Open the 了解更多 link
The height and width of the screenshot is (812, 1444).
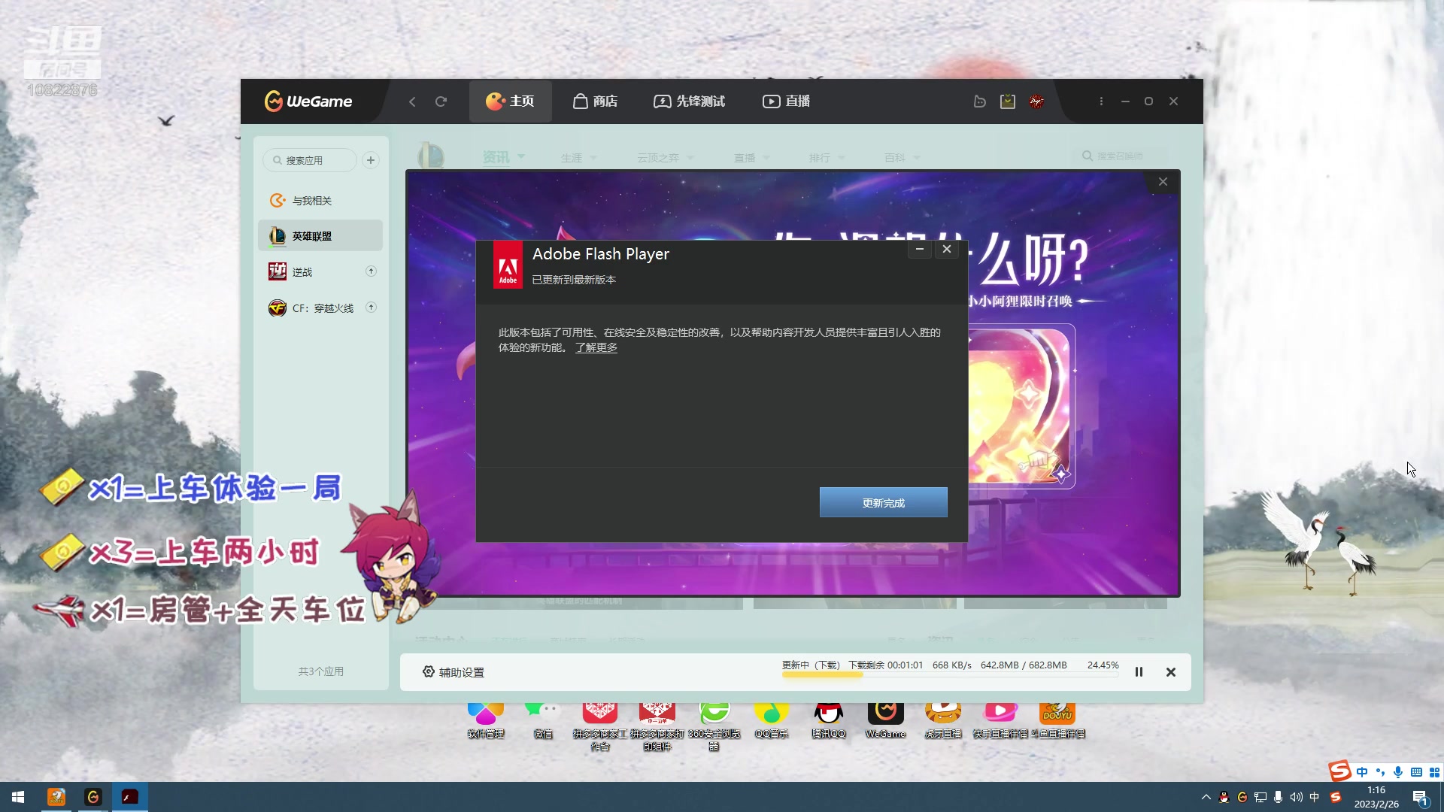coord(596,347)
